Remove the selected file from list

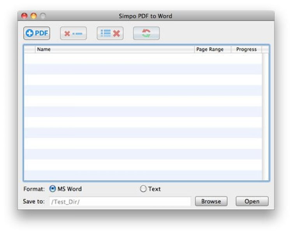point(73,34)
